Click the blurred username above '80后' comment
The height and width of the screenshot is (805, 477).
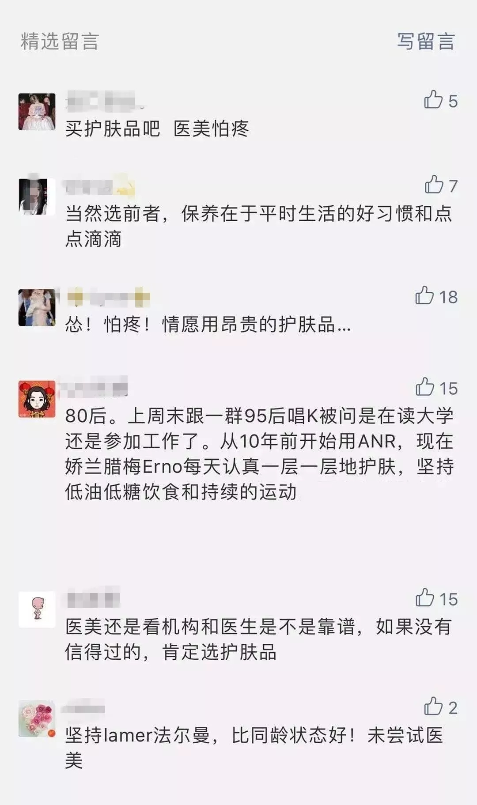(94, 387)
